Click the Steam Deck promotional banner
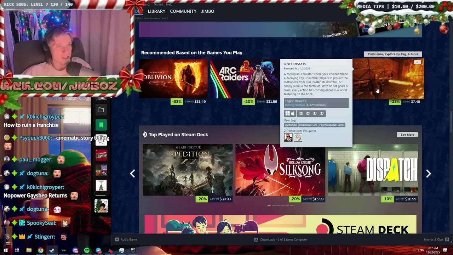The image size is (453, 255). [x=280, y=224]
